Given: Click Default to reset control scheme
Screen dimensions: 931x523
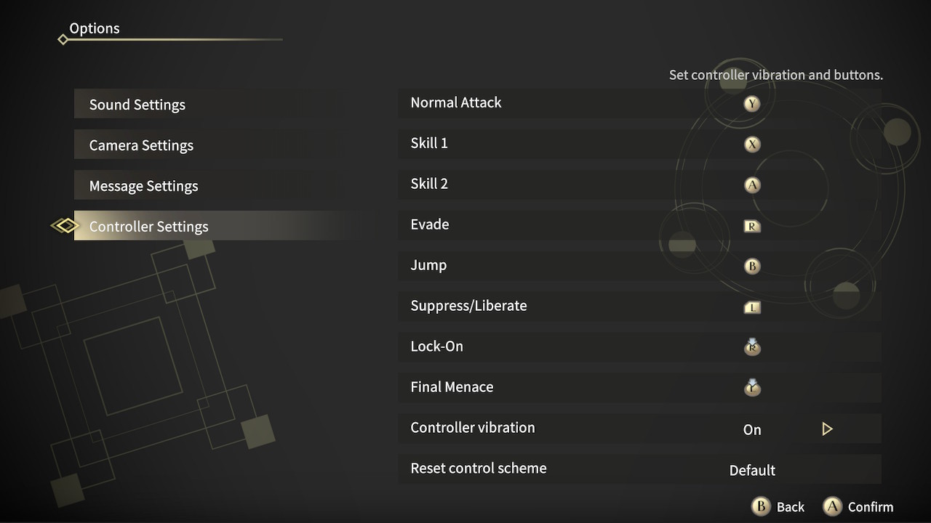Looking at the screenshot, I should pos(752,470).
